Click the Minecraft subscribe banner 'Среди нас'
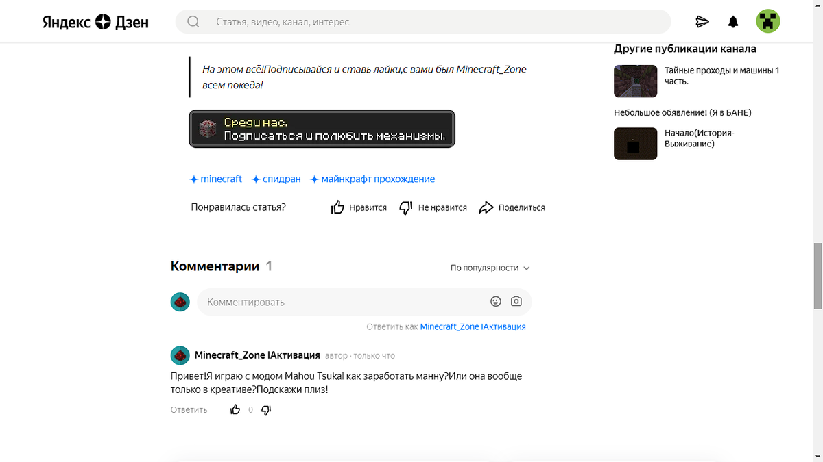Viewport: 823px width, 462px height. point(322,129)
